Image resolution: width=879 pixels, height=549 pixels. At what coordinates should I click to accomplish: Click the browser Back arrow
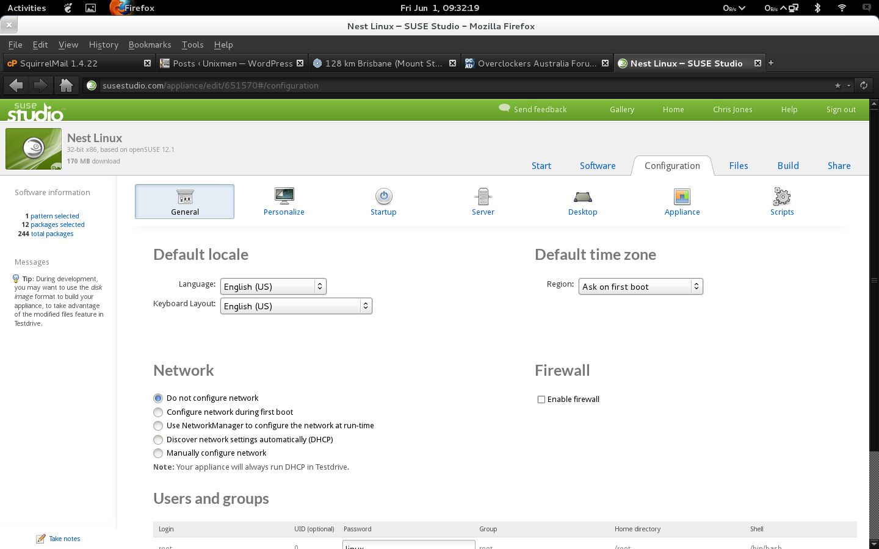tap(16, 85)
